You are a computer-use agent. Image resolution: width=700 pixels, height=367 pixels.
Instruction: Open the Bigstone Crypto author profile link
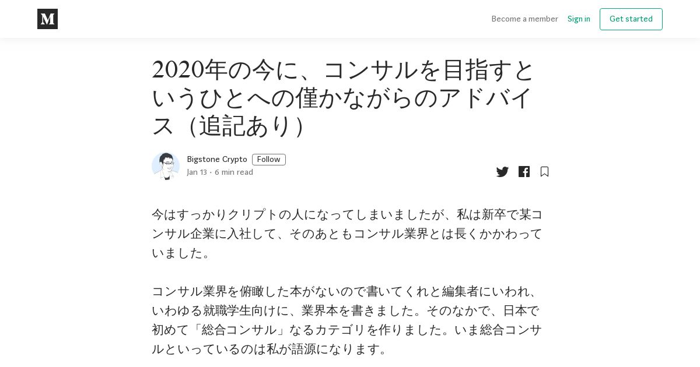pyautogui.click(x=217, y=160)
